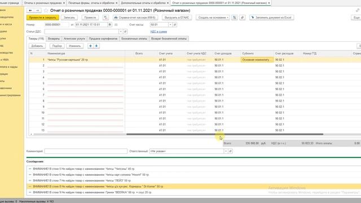Open the НДС в сумме link

pyautogui.click(x=159, y=32)
